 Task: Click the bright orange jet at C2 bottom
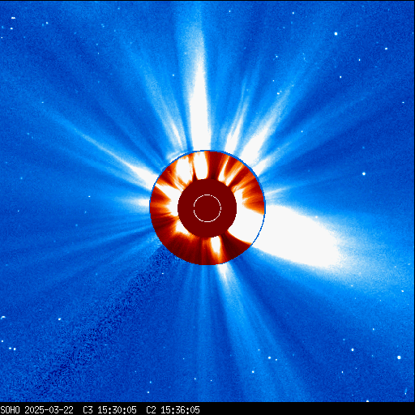coord(216,247)
